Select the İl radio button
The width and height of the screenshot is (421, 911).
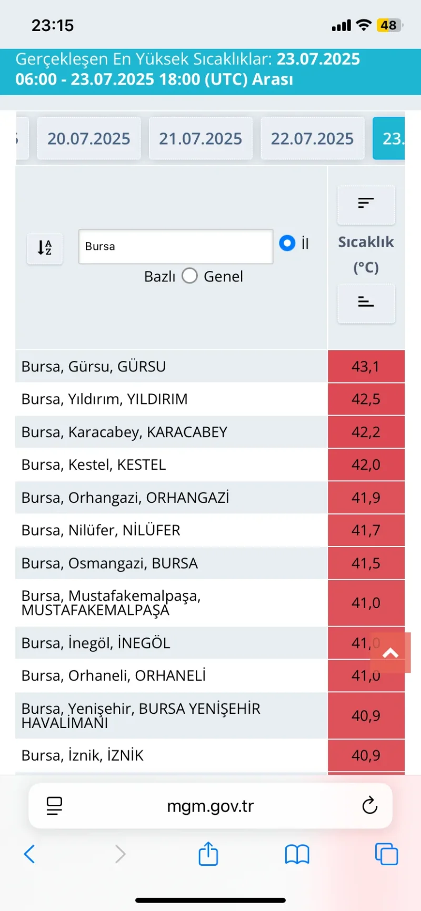[287, 243]
